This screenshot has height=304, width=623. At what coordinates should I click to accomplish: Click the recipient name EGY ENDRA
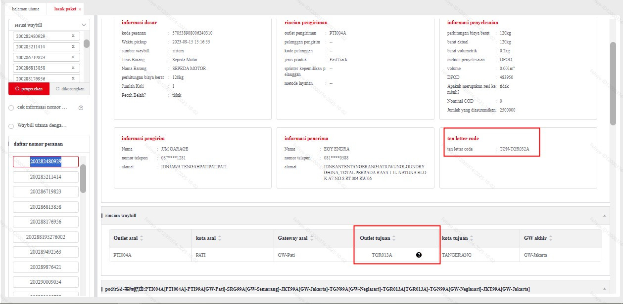(x=336, y=149)
